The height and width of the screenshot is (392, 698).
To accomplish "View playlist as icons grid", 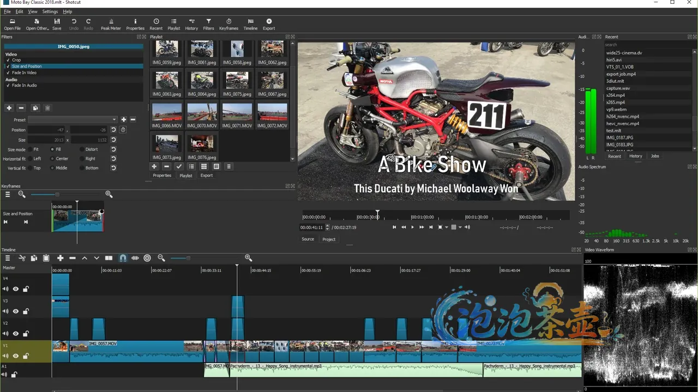I will pyautogui.click(x=204, y=167).
